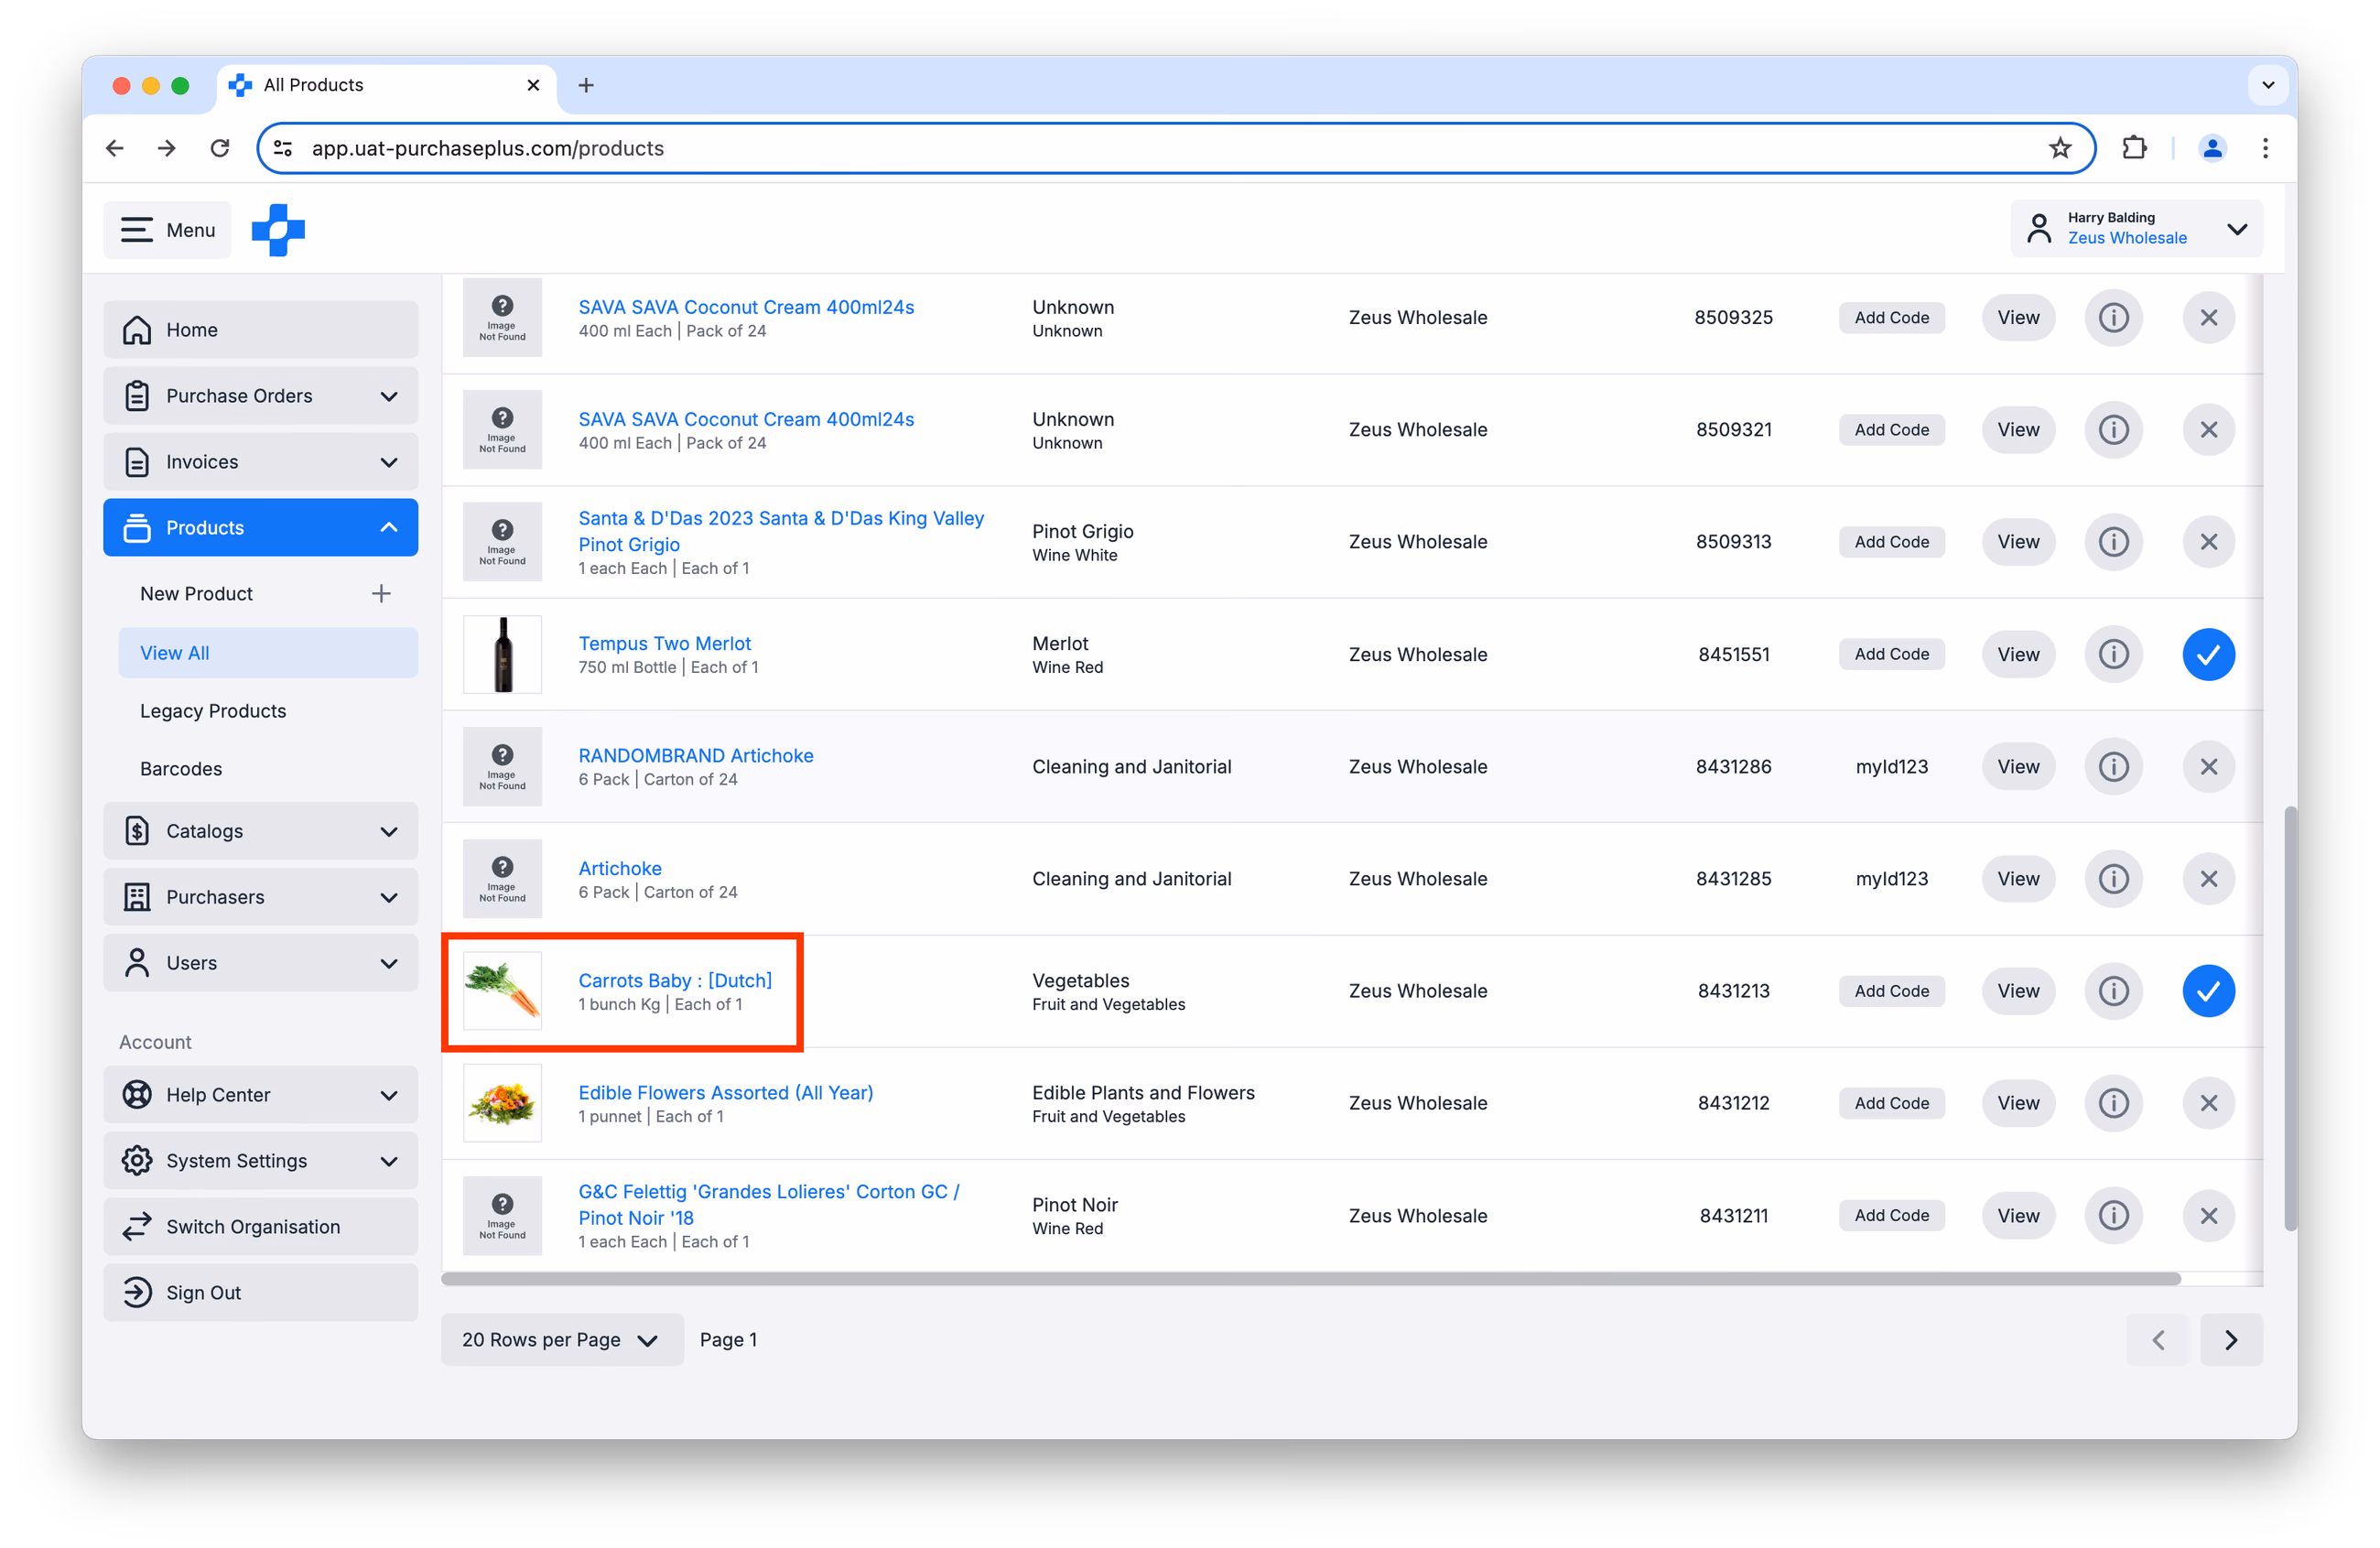The image size is (2380, 1548).
Task: Expand the Help Center menu
Action: click(260, 1095)
